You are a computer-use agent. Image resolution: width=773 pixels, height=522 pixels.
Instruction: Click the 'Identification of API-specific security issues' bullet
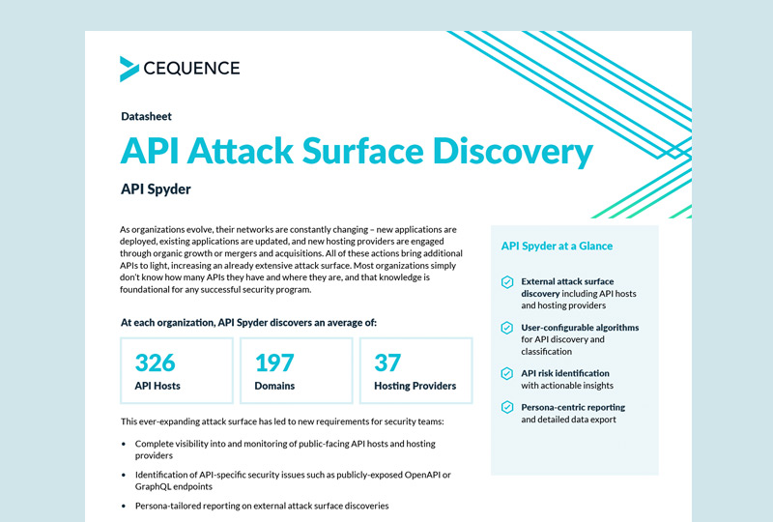point(293,480)
